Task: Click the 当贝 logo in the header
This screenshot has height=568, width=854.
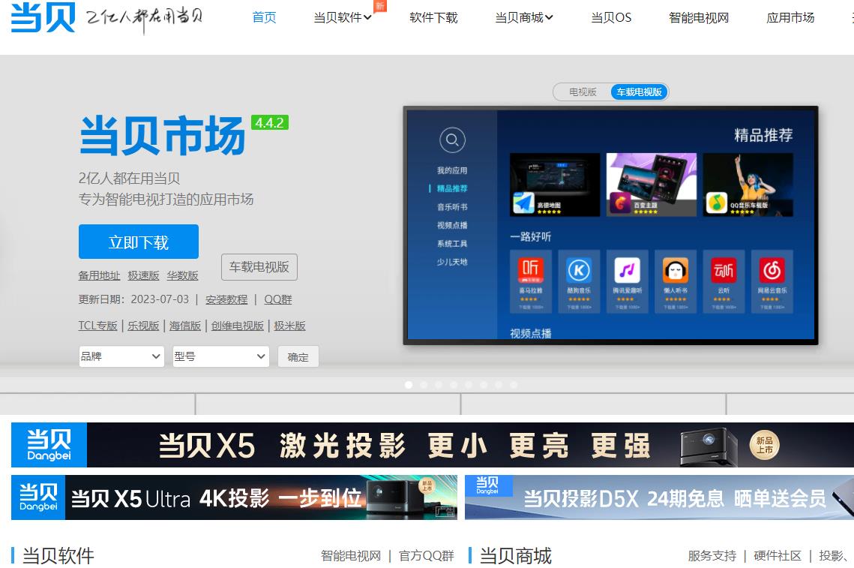Action: [x=43, y=17]
